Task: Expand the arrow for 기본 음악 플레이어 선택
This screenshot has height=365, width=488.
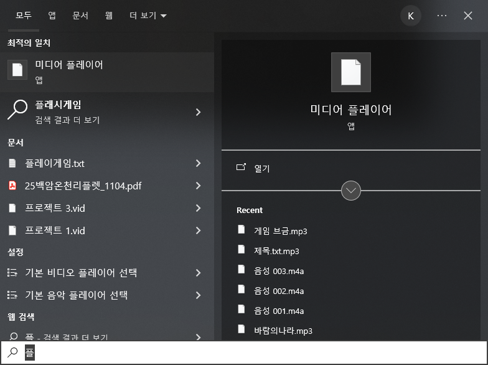Action: point(198,295)
